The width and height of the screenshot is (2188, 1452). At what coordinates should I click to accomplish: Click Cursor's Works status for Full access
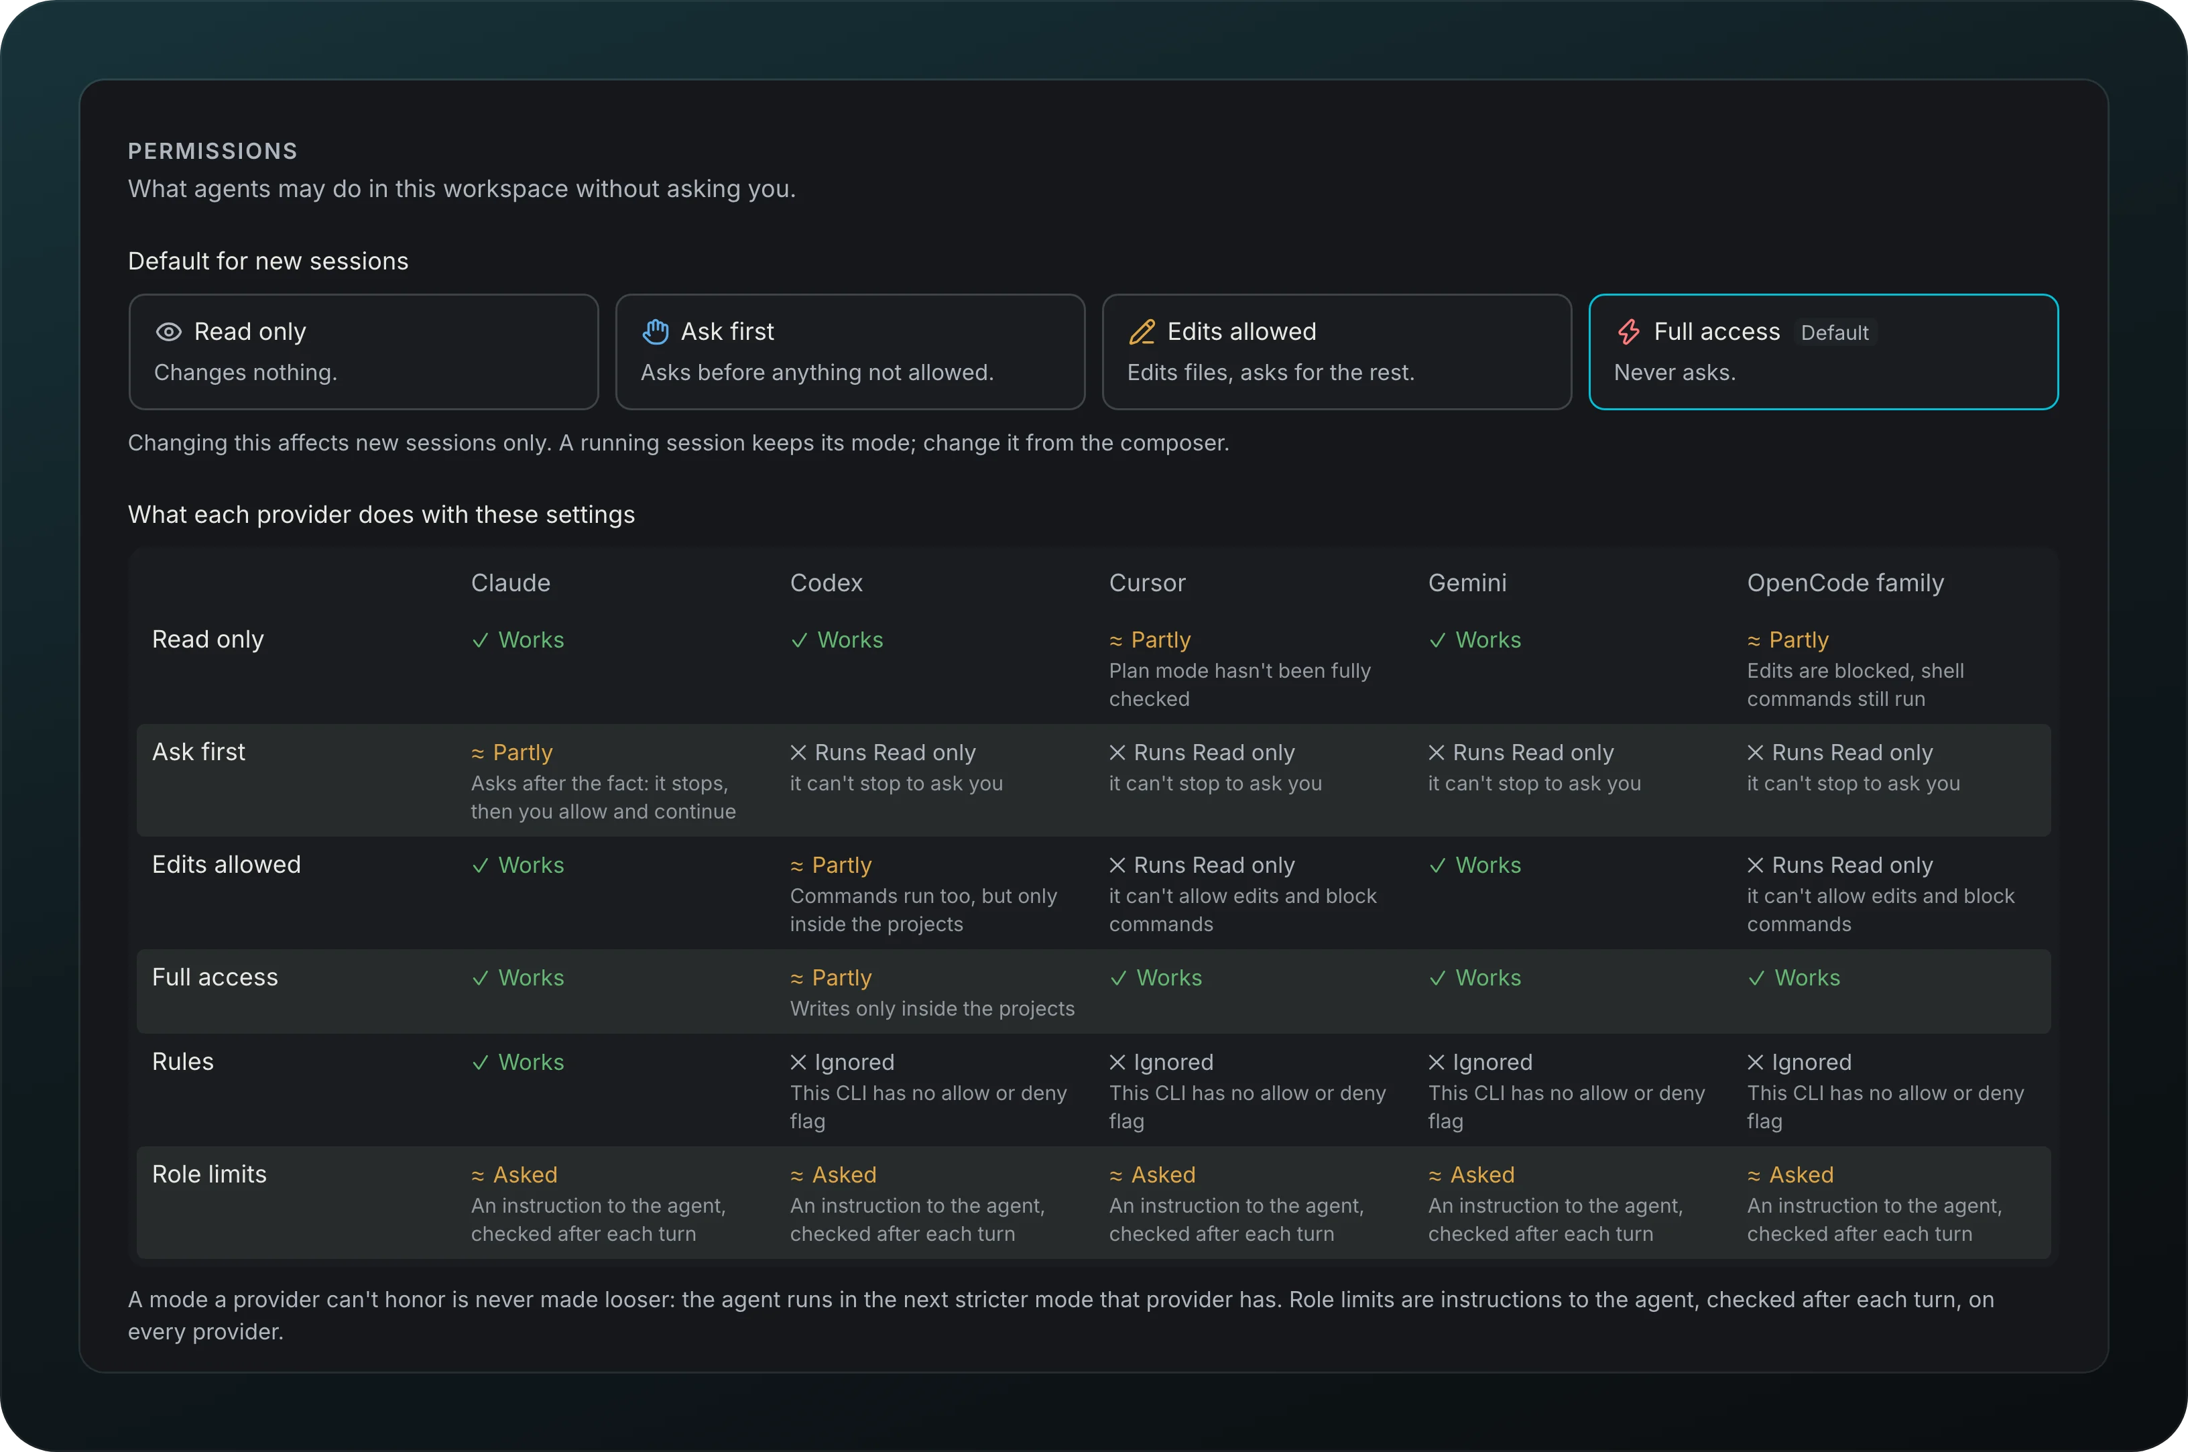[1156, 978]
